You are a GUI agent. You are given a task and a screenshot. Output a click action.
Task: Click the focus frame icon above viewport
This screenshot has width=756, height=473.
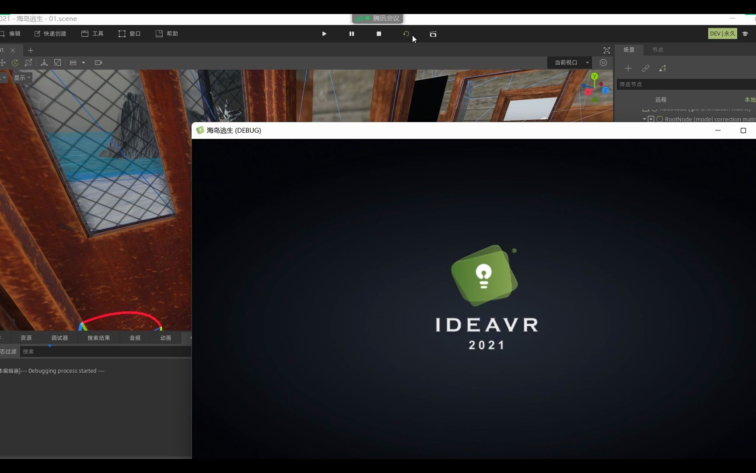[x=607, y=50]
